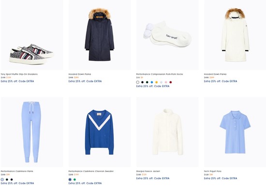Open the Tory Sport Ruffle Slip-On Sneakers title
Viewport: 266px width, 186px height.
pyautogui.click(x=19, y=74)
